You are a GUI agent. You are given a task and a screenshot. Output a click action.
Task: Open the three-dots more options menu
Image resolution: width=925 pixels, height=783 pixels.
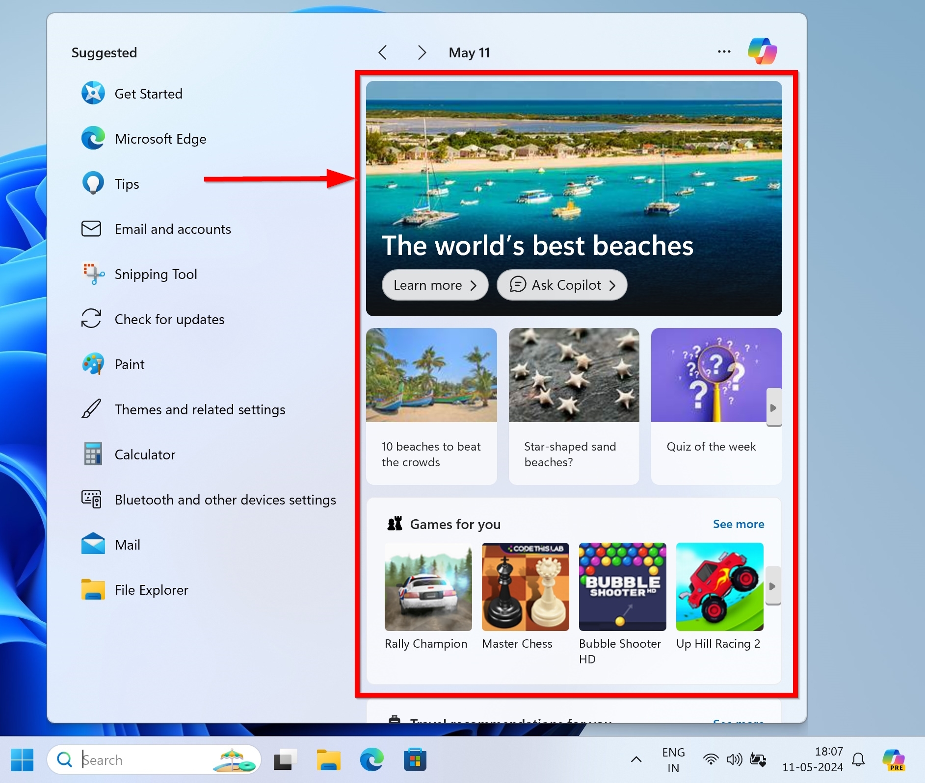point(724,51)
